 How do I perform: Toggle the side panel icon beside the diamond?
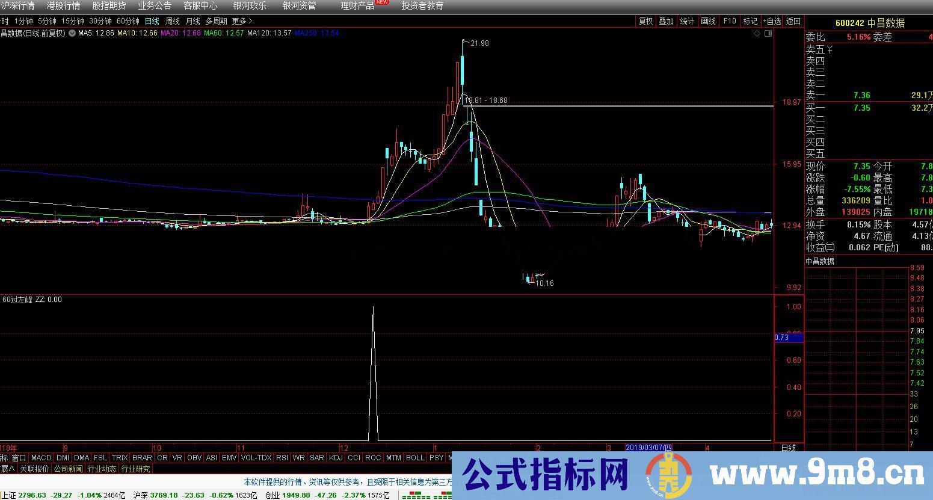(x=768, y=34)
